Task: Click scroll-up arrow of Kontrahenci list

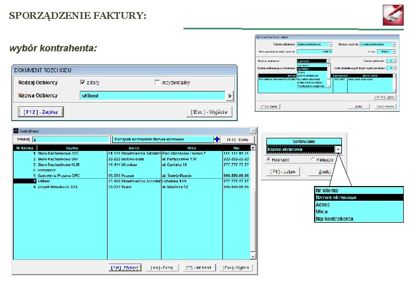Action: point(253,148)
